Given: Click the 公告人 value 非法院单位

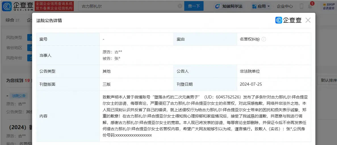Looking at the screenshot, I should (250, 71).
